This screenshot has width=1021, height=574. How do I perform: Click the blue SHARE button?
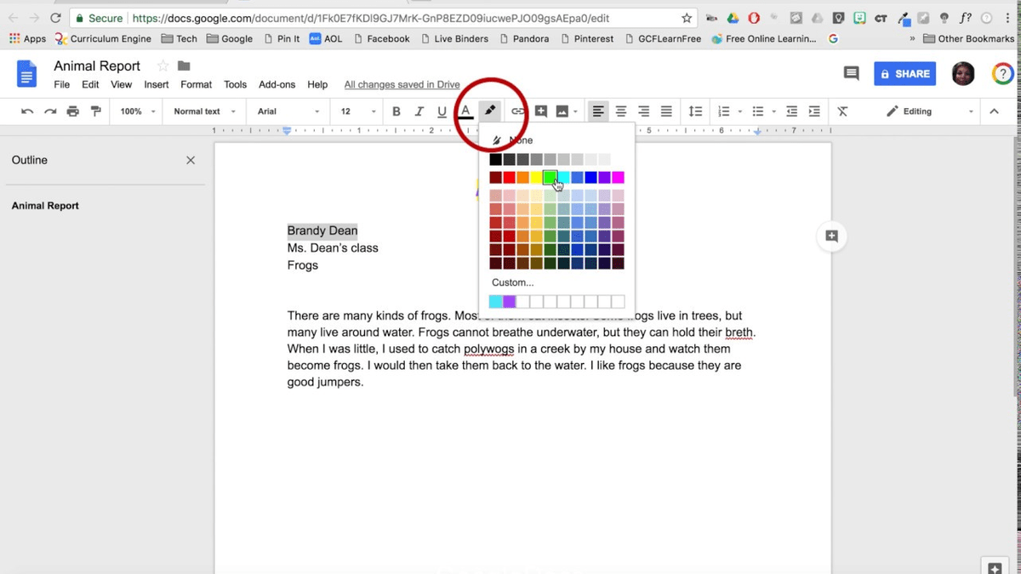tap(904, 74)
